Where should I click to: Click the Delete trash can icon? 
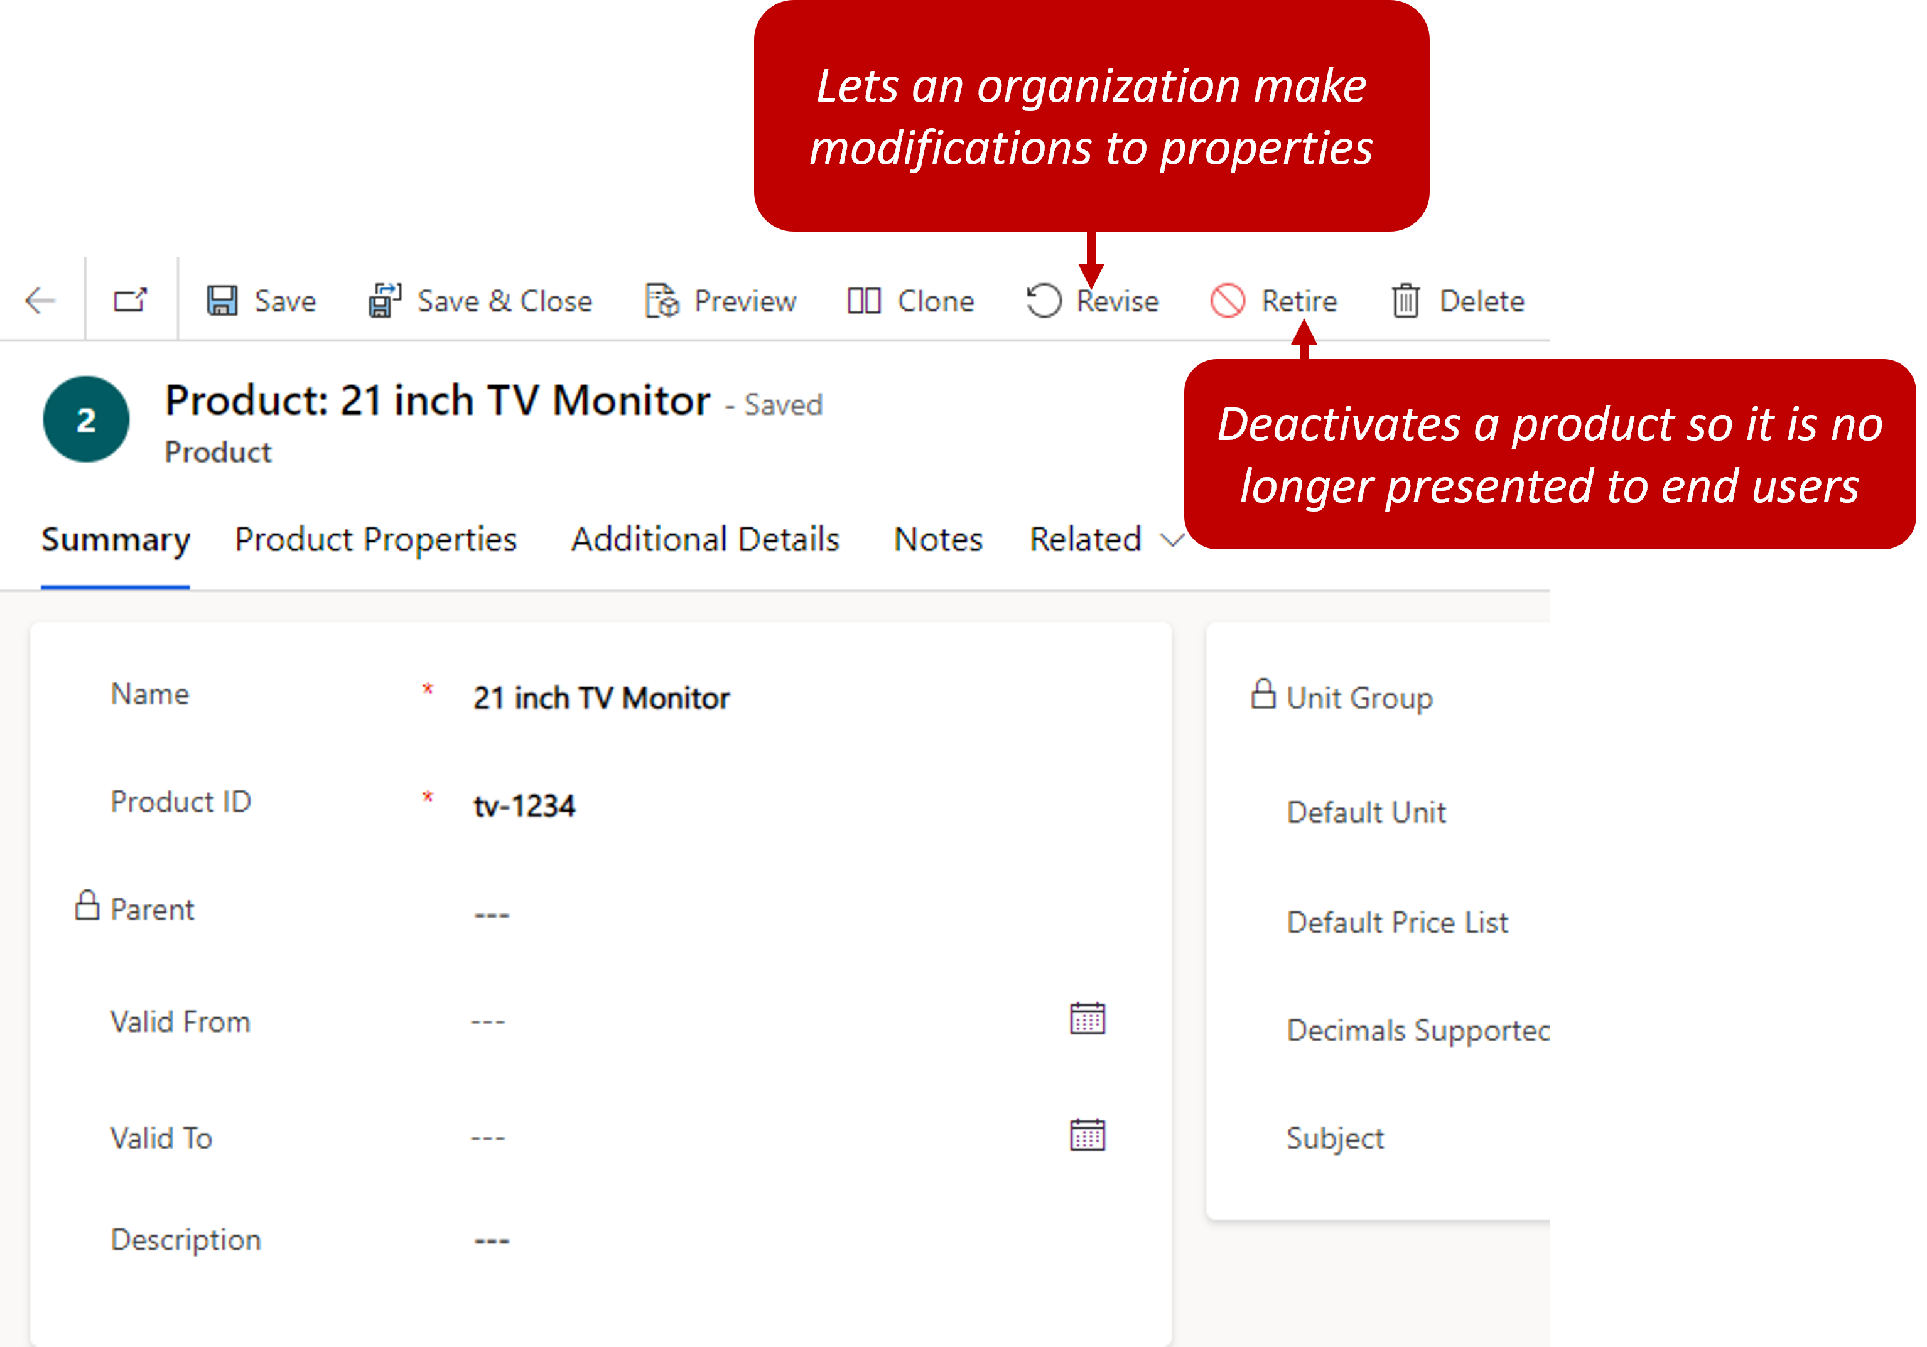[x=1406, y=301]
